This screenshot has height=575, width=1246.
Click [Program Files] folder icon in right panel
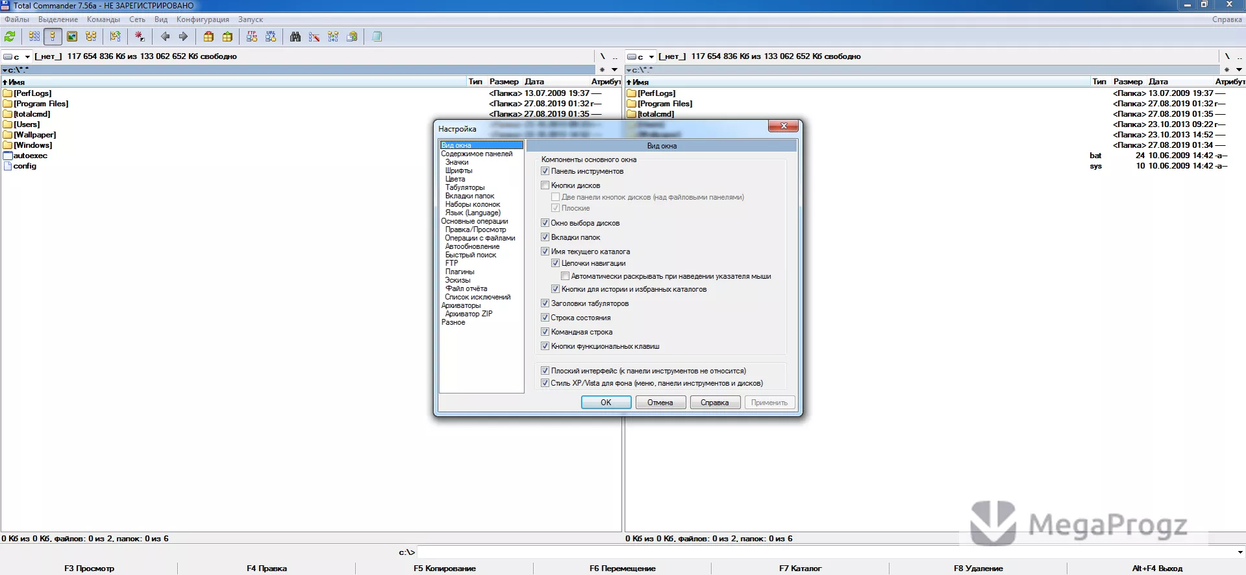pyautogui.click(x=631, y=104)
